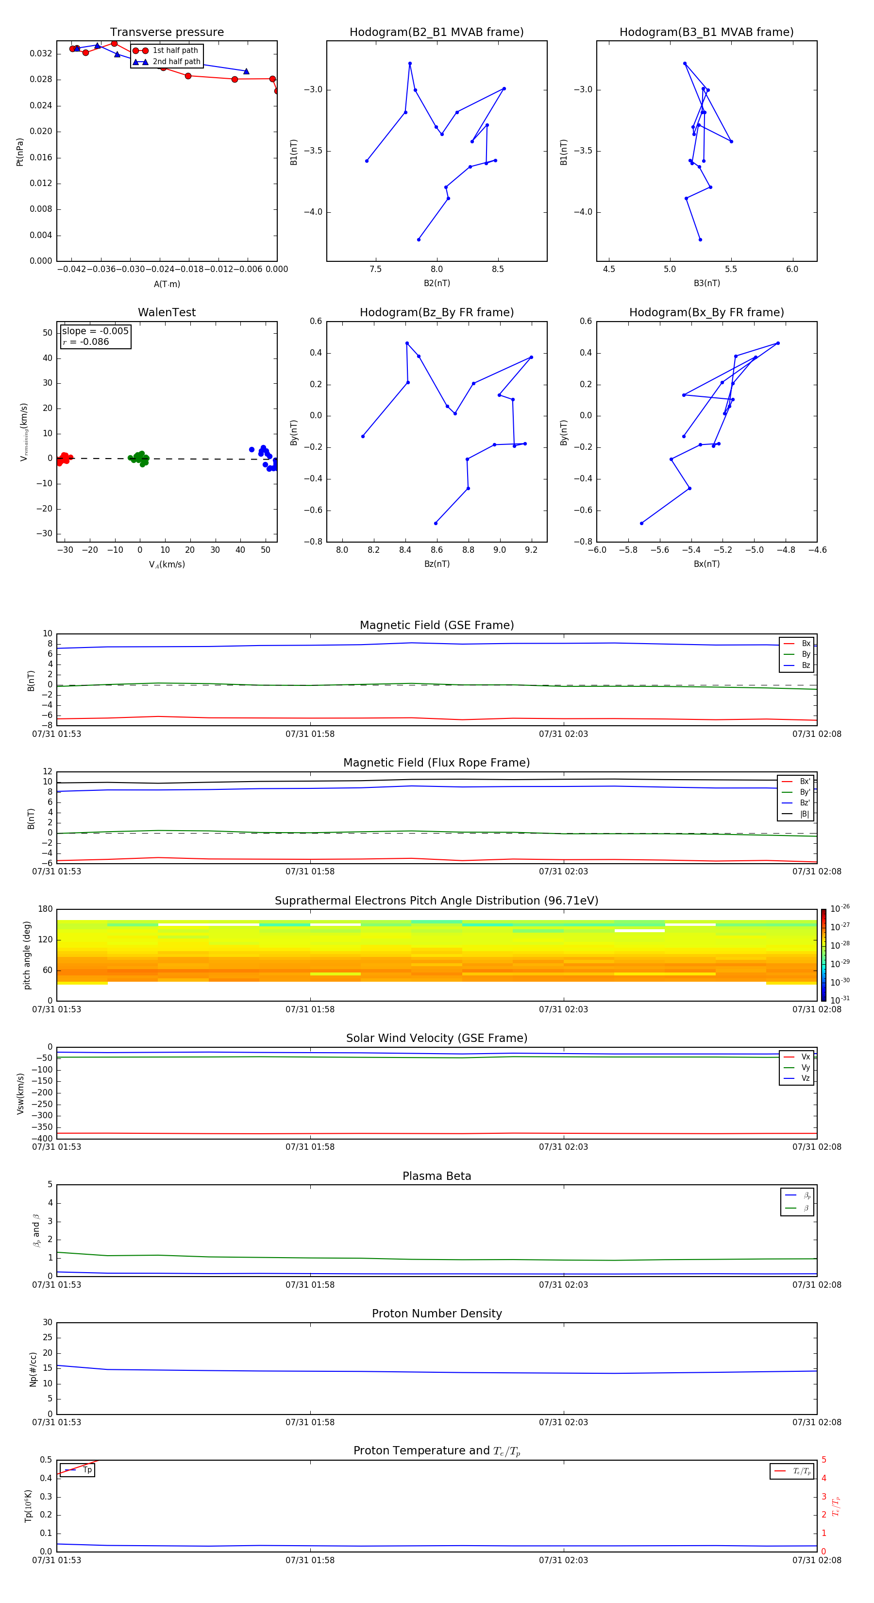This screenshot has width=874, height=1603.
Task: Click the "Proton Temperature and Te/Tp" title
Action: point(437,1450)
